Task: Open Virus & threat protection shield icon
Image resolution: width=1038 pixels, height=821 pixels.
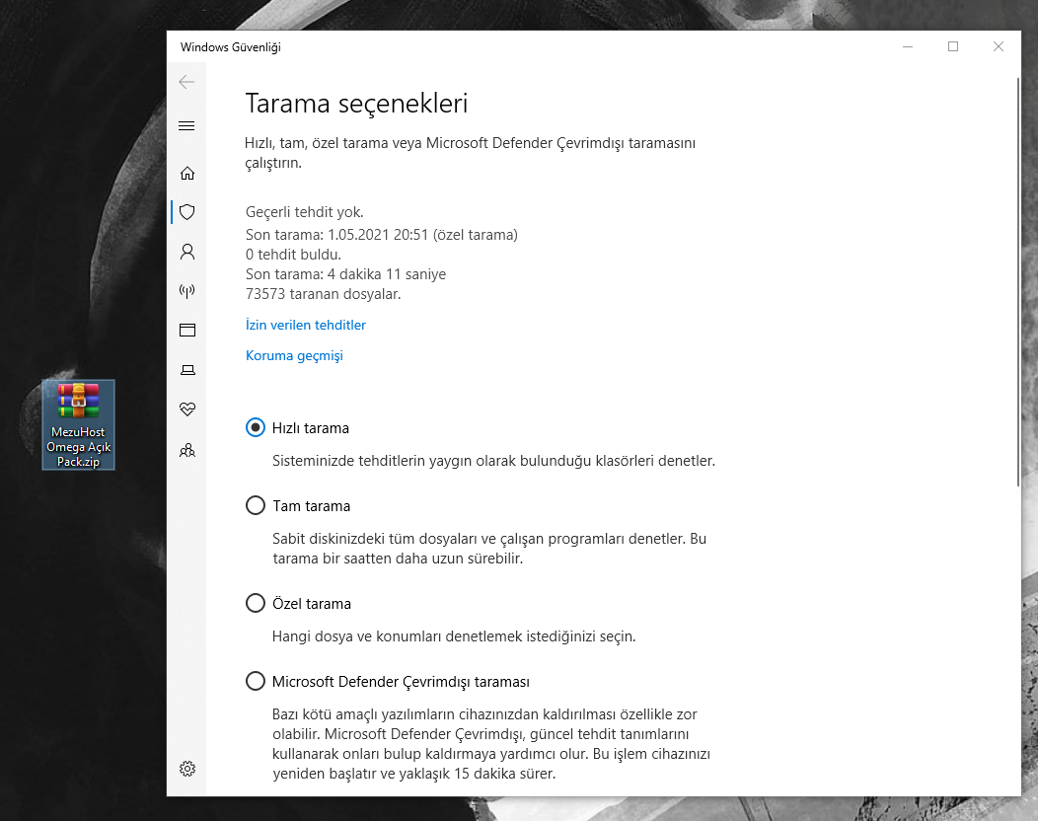Action: point(187,212)
